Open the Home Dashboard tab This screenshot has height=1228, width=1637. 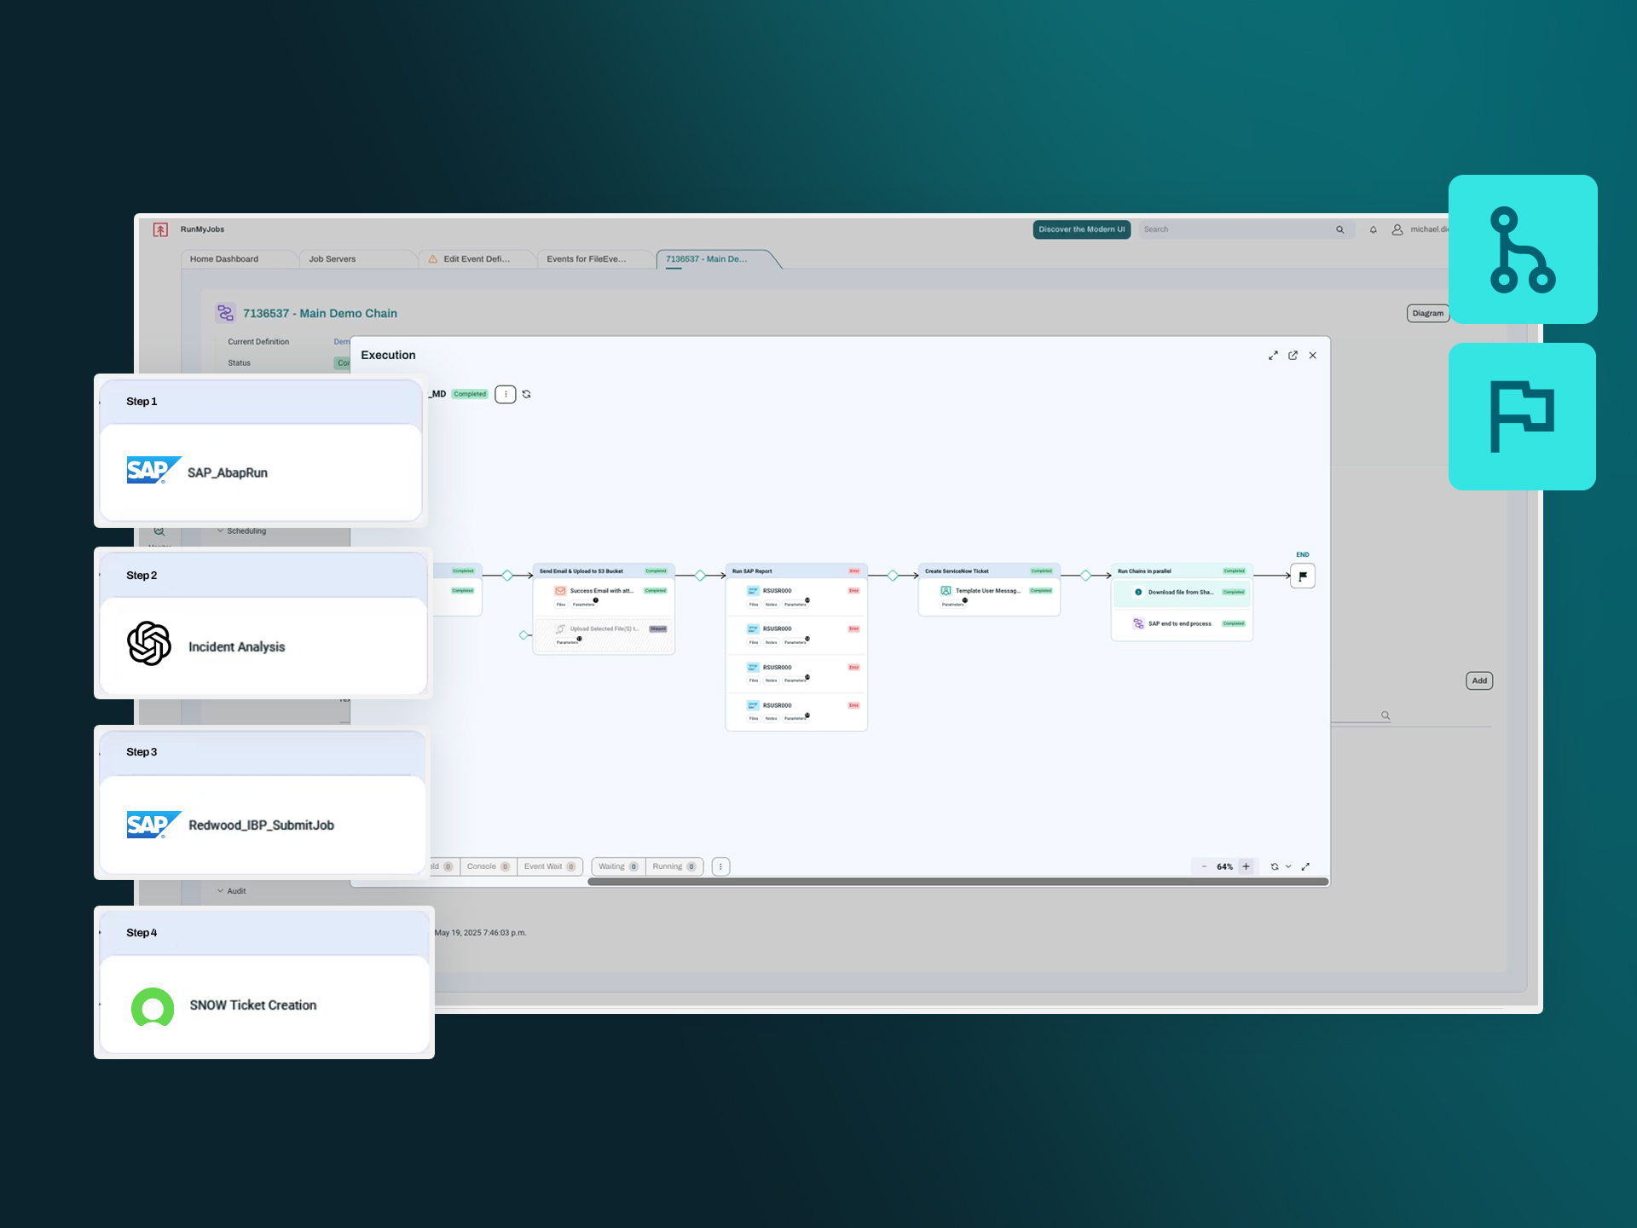coord(223,259)
